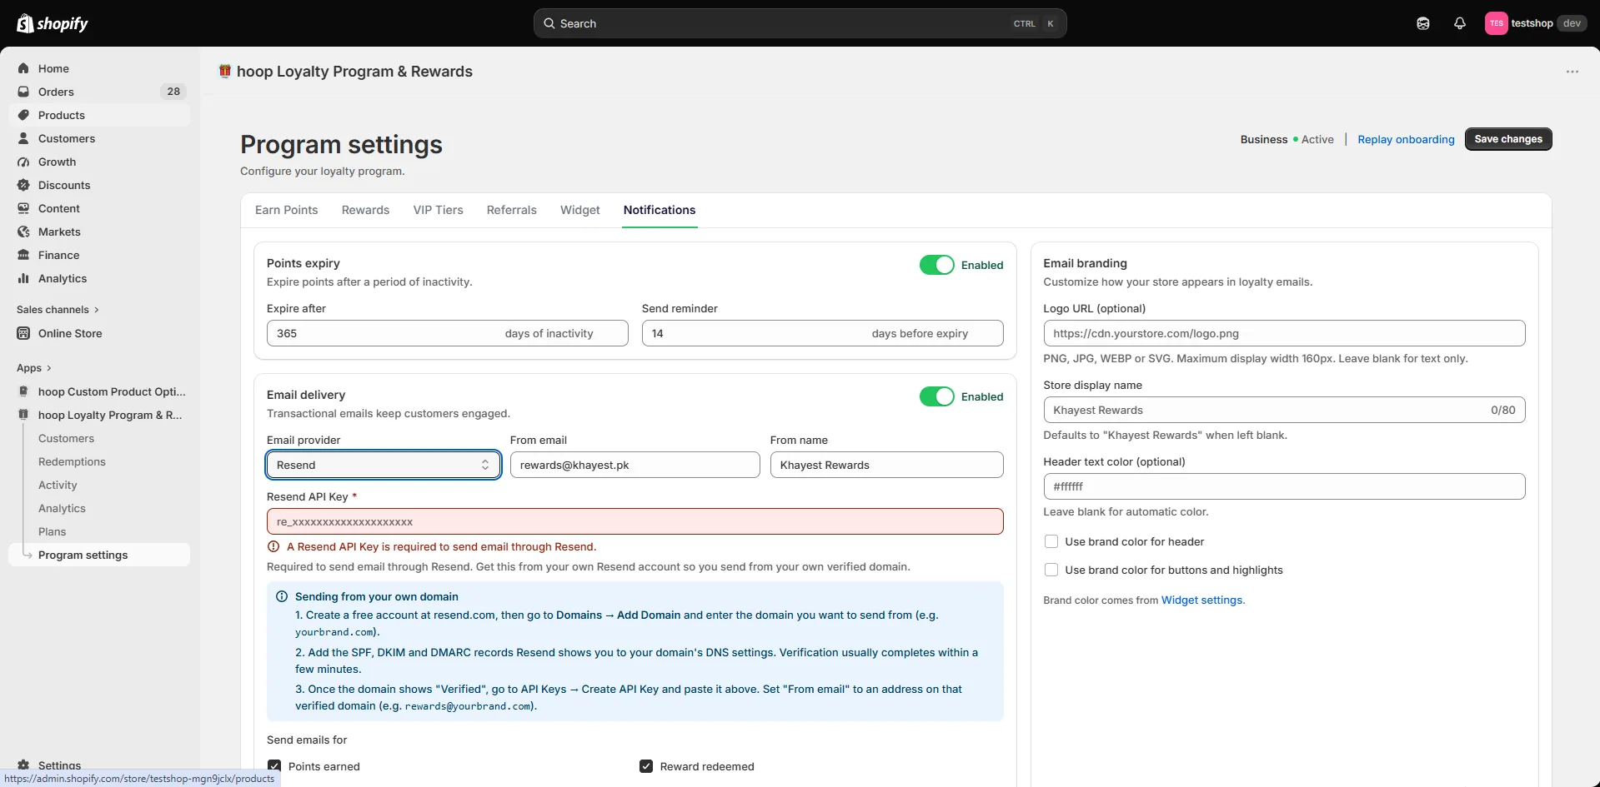Click the search magnifier icon
1600x787 pixels.
549,23
